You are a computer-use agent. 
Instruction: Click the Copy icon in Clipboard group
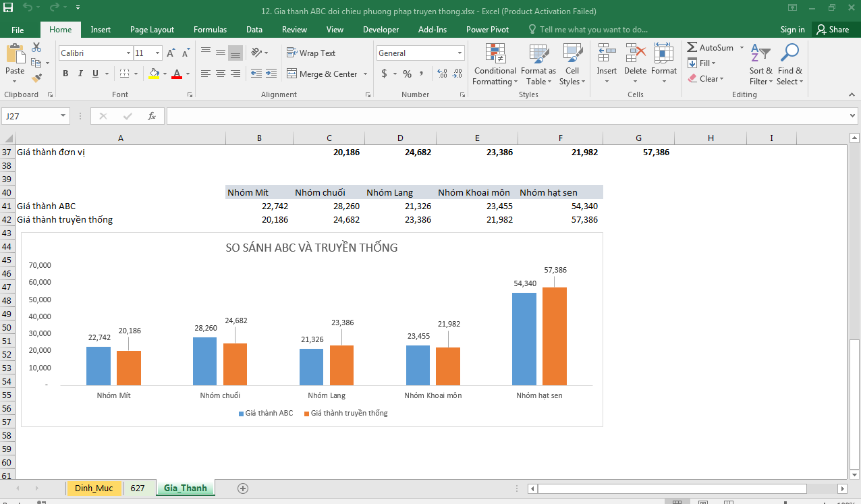[x=36, y=63]
